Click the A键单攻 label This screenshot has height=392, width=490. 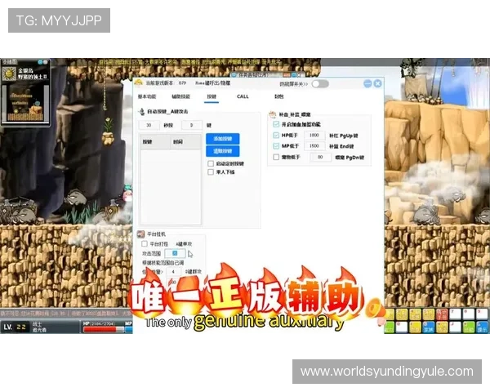184,244
